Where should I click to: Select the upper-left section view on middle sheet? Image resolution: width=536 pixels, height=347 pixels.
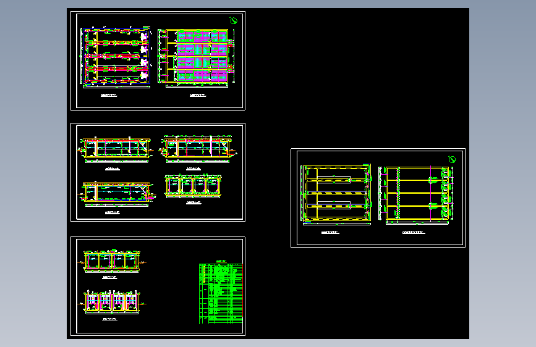(115, 149)
